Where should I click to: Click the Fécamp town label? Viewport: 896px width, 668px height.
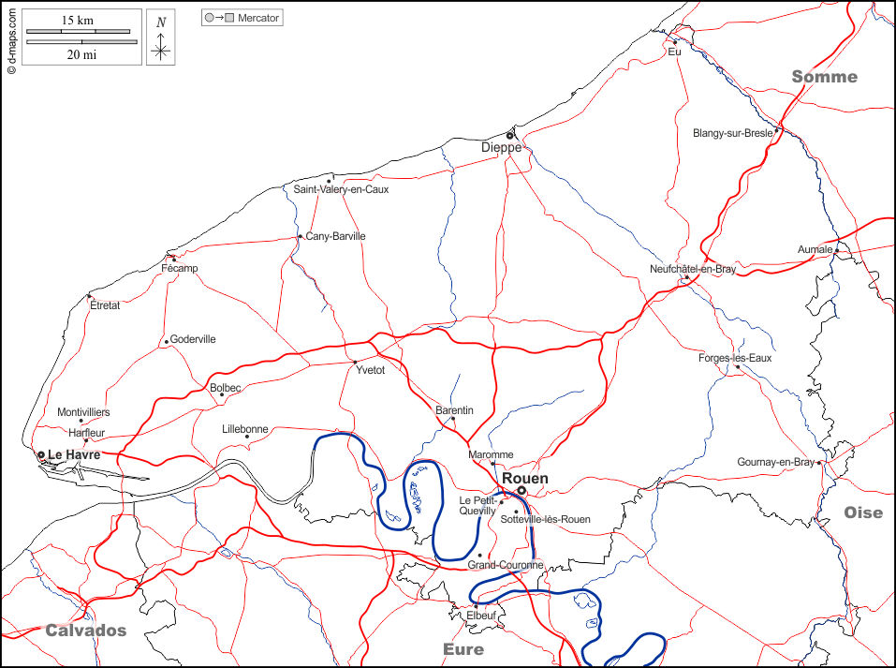[180, 268]
